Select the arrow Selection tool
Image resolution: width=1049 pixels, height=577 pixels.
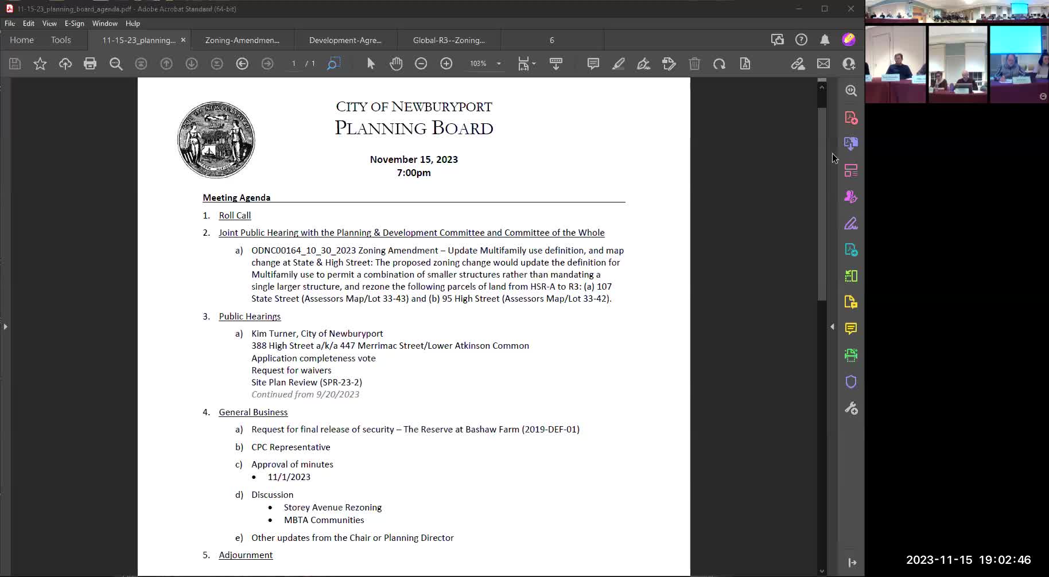[371, 64]
